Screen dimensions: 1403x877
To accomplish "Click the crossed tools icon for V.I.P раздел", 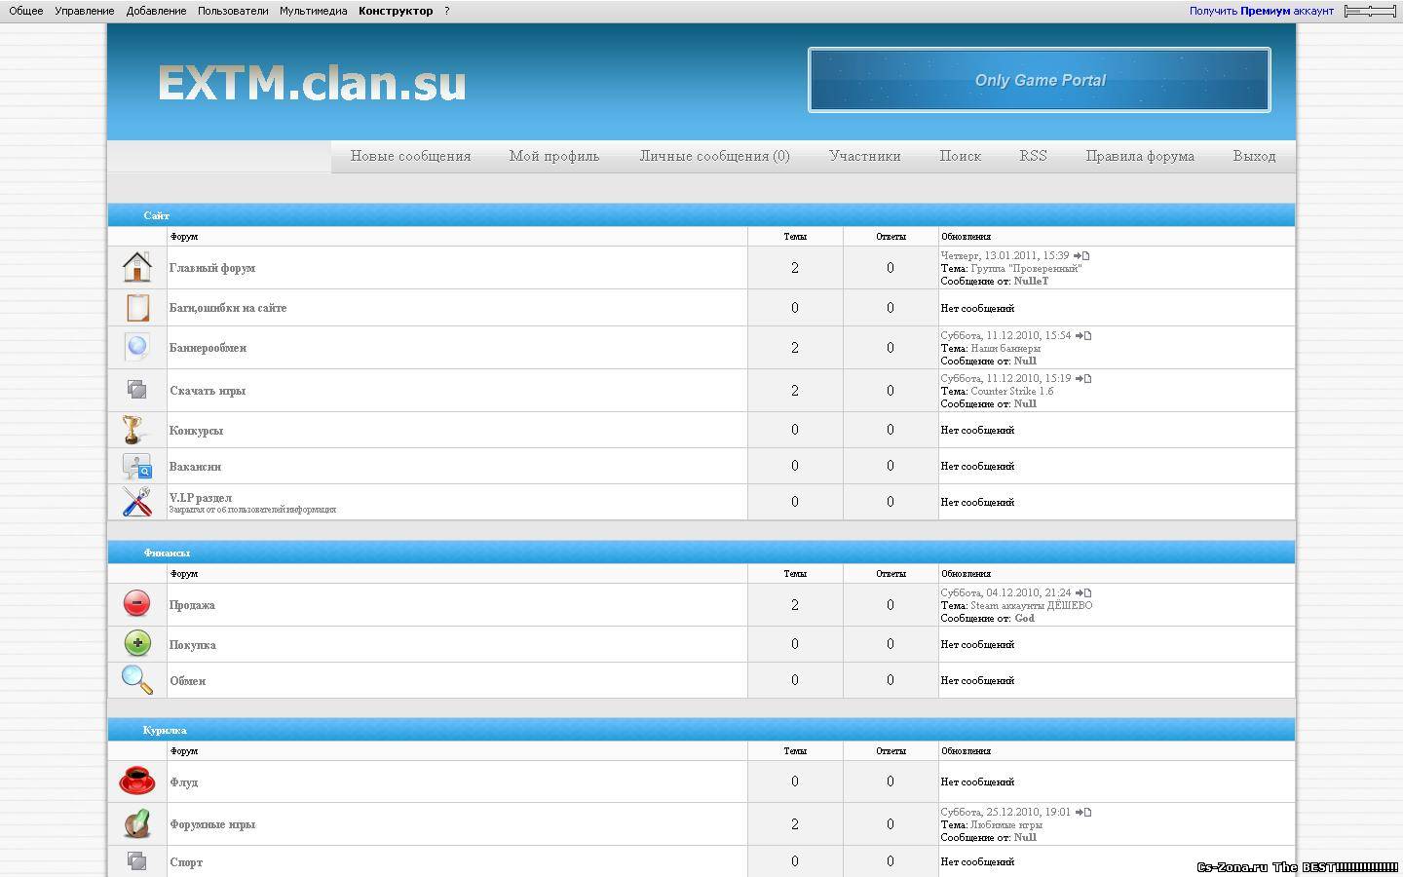I will (x=136, y=502).
